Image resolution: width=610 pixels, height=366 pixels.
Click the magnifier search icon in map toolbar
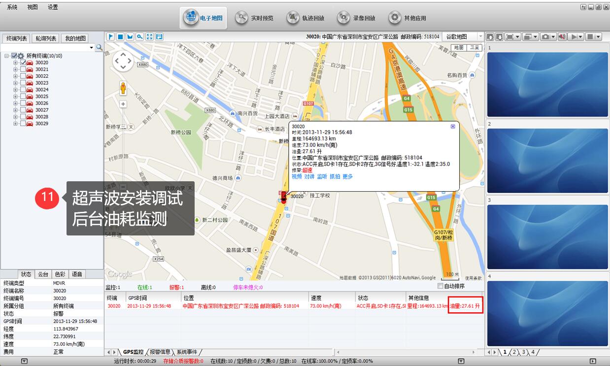[139, 37]
